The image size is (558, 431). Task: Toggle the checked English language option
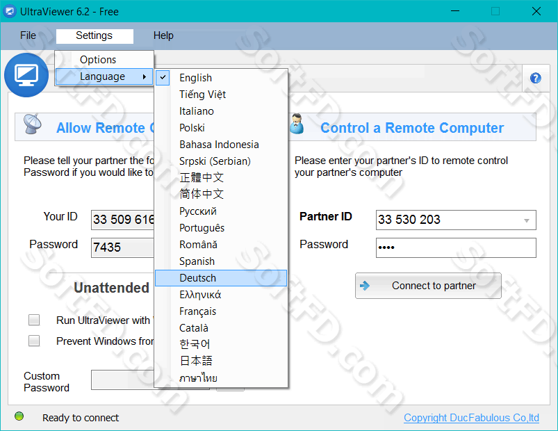point(221,78)
